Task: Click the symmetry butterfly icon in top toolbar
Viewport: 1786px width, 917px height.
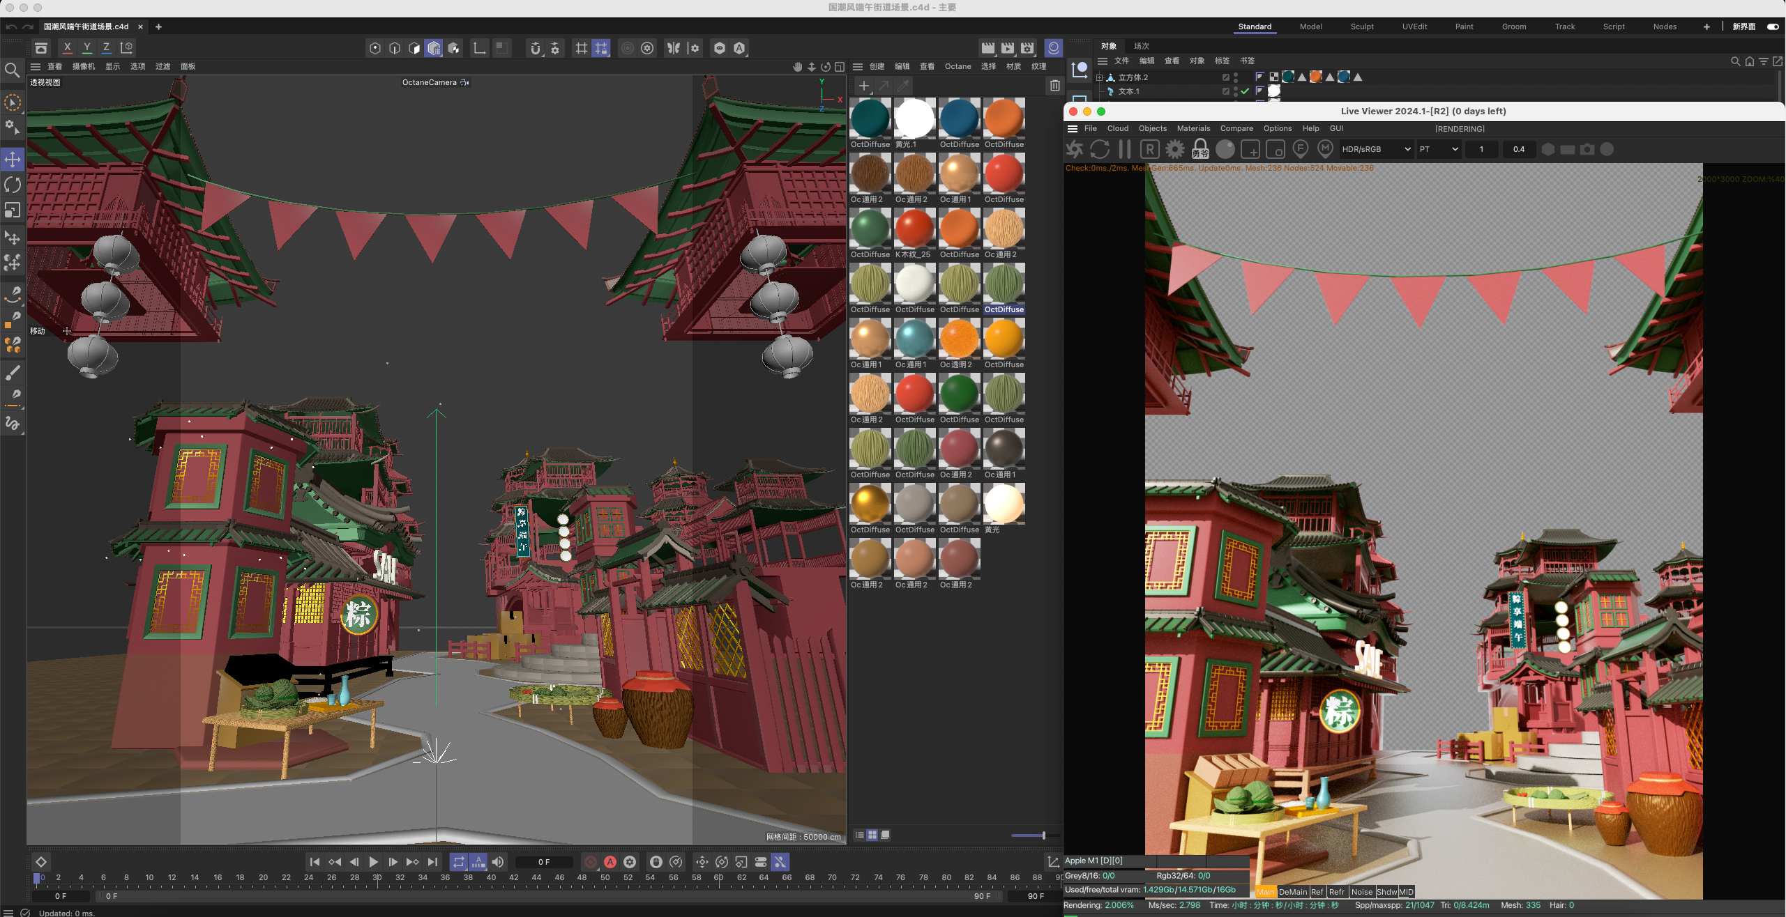Action: tap(674, 48)
